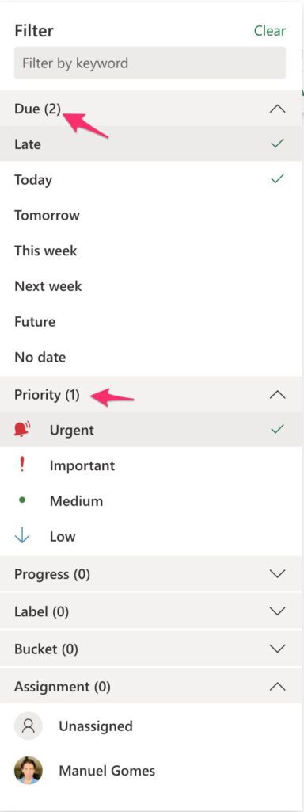Image resolution: width=304 pixels, height=812 pixels.
Task: Click the green Medium priority dot
Action: pos(21,500)
